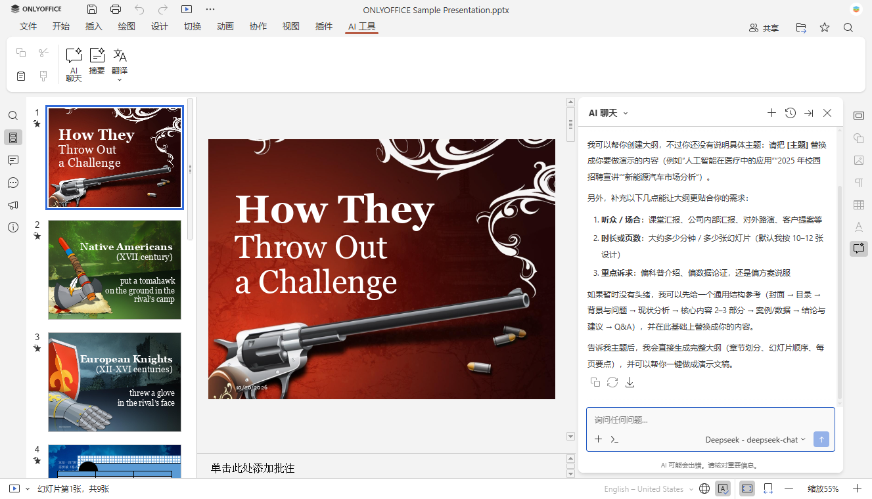872x499 pixels.
Task: Zoom out with the minus button
Action: click(789, 488)
